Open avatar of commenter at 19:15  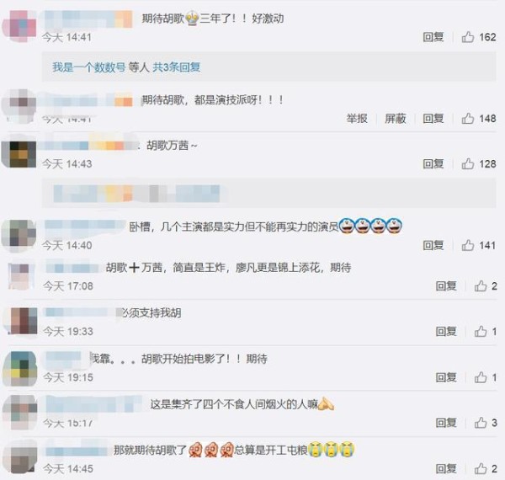point(19,369)
